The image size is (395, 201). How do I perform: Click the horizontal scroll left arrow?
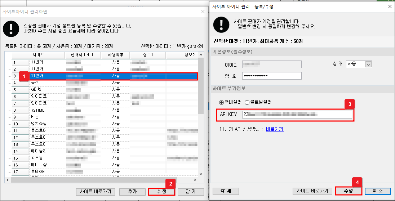point(8,180)
